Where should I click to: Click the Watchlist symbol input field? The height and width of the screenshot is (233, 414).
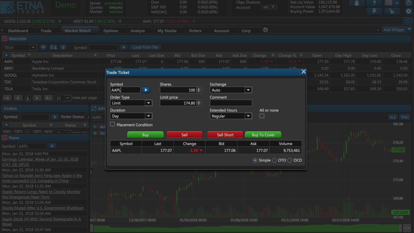click(x=103, y=47)
